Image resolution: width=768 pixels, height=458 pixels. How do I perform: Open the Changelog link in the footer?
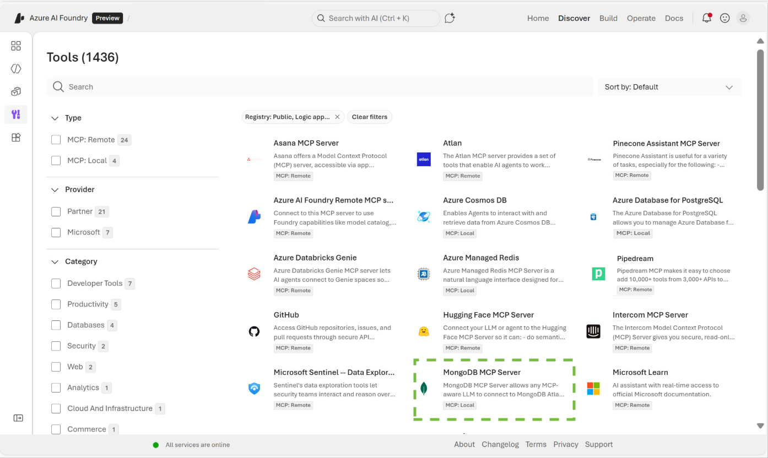pyautogui.click(x=500, y=444)
